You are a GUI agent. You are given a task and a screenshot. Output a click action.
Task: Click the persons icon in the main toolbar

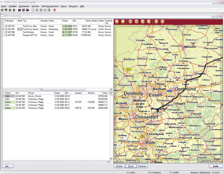point(19,10)
